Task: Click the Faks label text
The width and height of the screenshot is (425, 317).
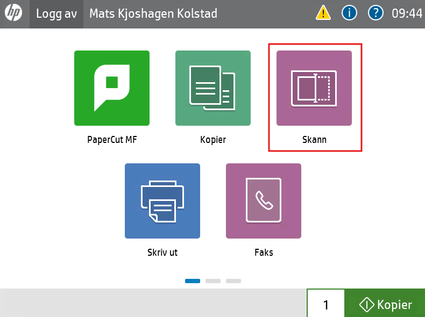Action: 264,253
